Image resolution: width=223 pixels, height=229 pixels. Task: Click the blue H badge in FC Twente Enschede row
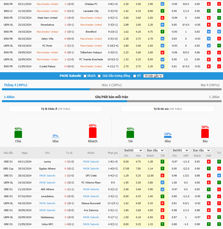click(162, 60)
